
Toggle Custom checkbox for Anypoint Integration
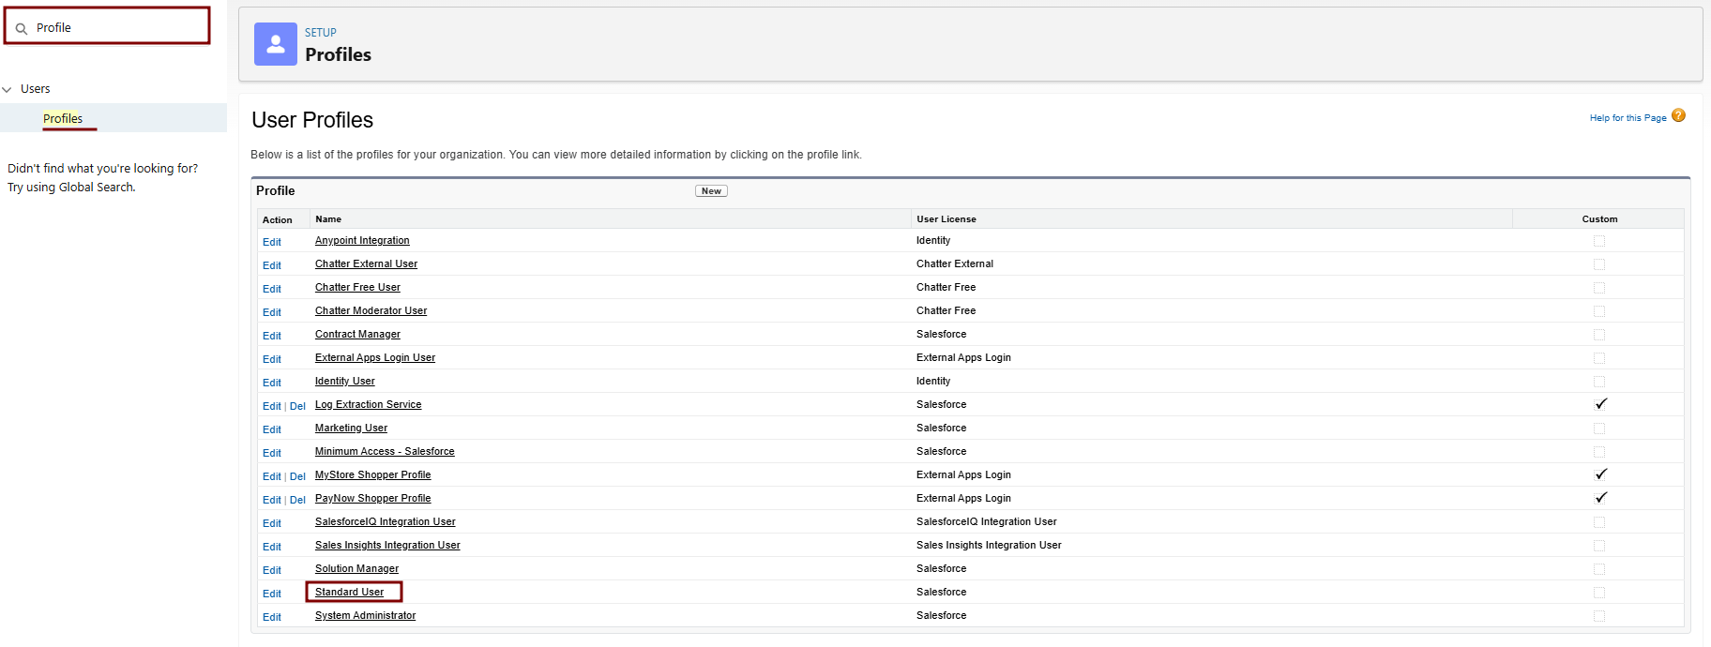(x=1599, y=241)
